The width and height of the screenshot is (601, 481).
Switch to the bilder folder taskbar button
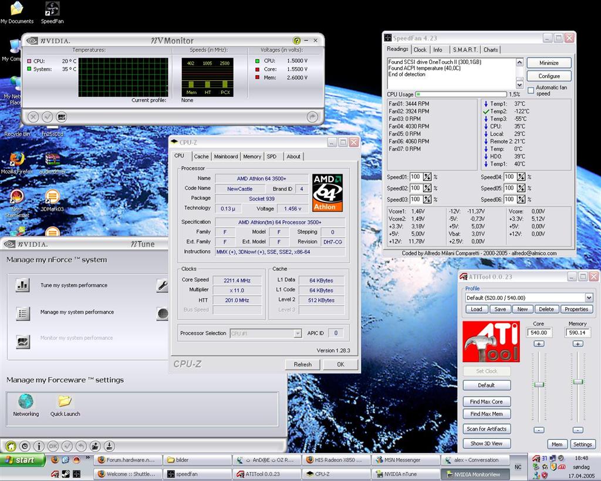(x=197, y=460)
